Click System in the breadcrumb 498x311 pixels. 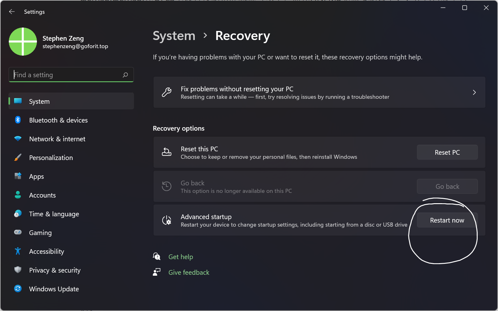tap(174, 36)
